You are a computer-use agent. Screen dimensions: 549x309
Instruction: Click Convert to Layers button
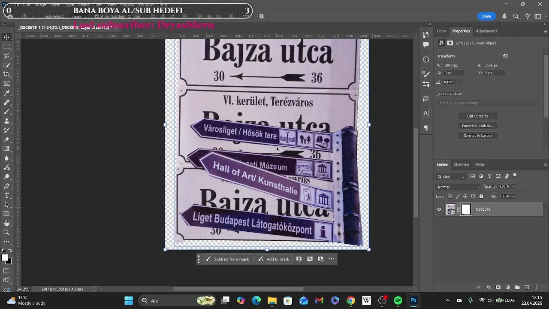pyautogui.click(x=477, y=136)
